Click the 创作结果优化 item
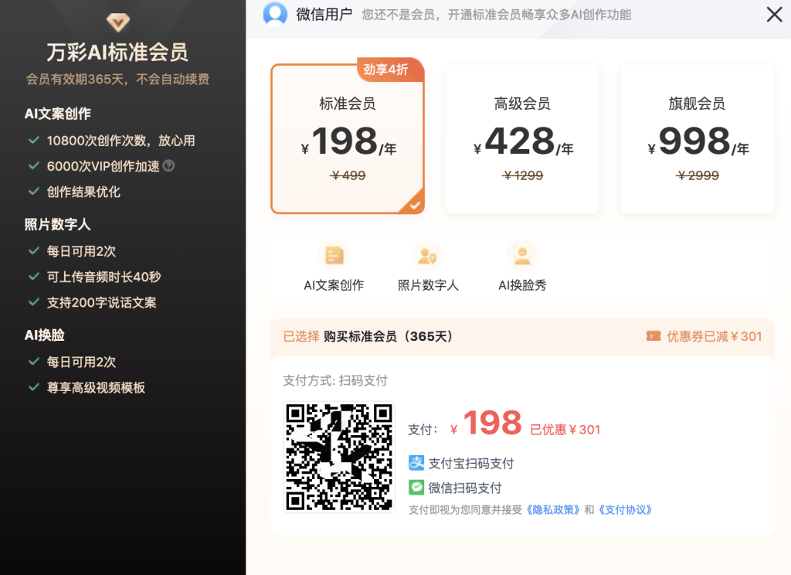Screen dimensions: 791x575 83,192
